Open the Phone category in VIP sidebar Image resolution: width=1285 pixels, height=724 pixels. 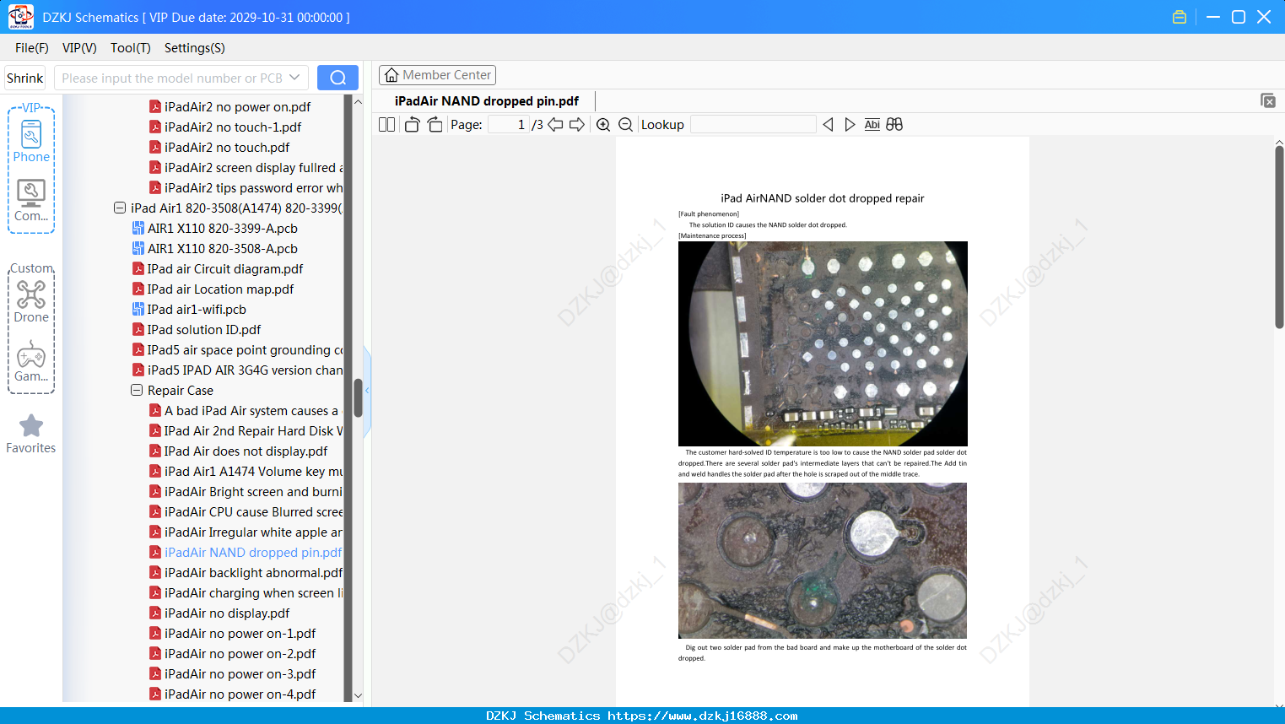pos(31,141)
